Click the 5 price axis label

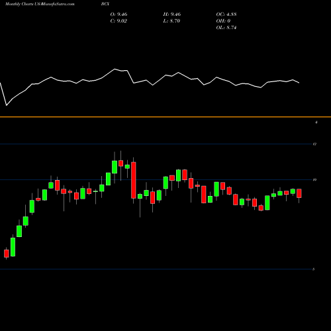point(314,269)
